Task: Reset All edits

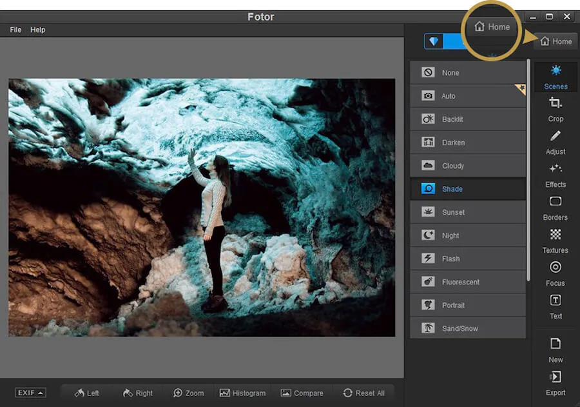Action: point(365,392)
